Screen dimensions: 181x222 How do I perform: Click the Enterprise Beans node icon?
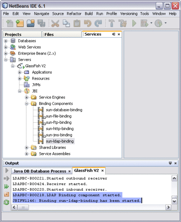pyautogui.click(x=13, y=53)
